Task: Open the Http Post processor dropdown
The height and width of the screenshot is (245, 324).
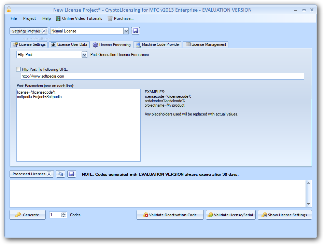Action: click(x=84, y=55)
